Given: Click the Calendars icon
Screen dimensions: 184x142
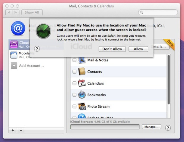Looking at the screenshot, I should coord(82,83).
